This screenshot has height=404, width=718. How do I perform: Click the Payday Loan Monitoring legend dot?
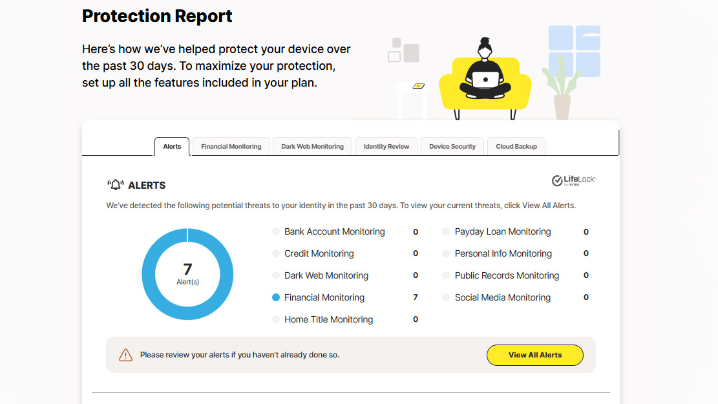click(x=446, y=231)
